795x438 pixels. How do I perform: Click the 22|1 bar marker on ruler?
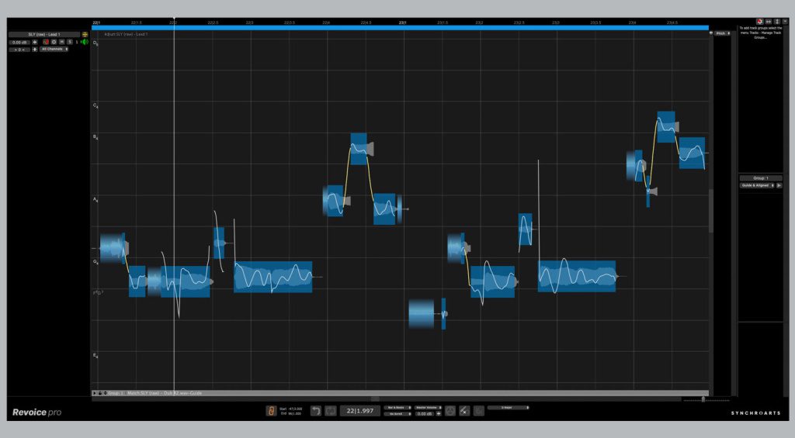coord(96,22)
